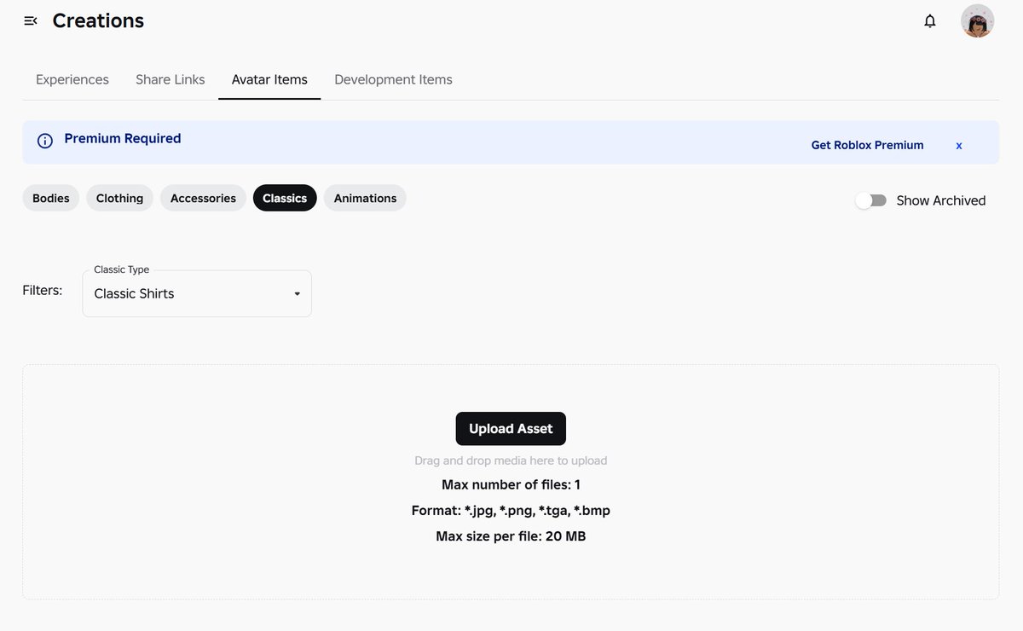The image size is (1023, 631).
Task: Click Get Roblox Premium link
Action: pos(867,145)
